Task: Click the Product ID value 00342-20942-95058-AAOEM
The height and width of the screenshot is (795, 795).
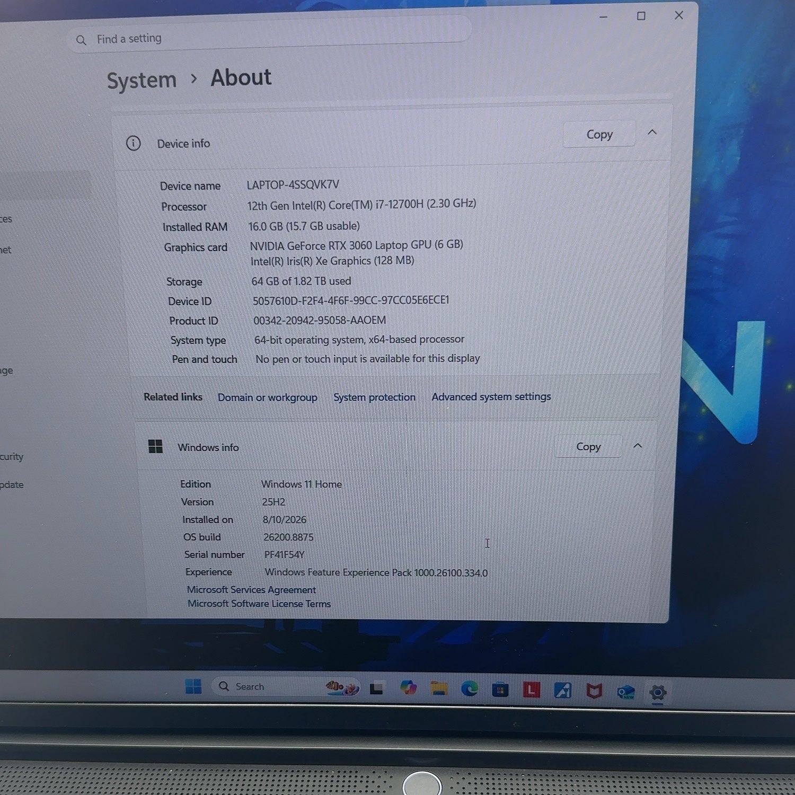Action: tap(320, 320)
